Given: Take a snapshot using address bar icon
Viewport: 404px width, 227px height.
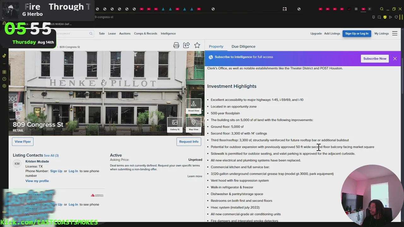Looking at the screenshot, I should (x=379, y=17).
